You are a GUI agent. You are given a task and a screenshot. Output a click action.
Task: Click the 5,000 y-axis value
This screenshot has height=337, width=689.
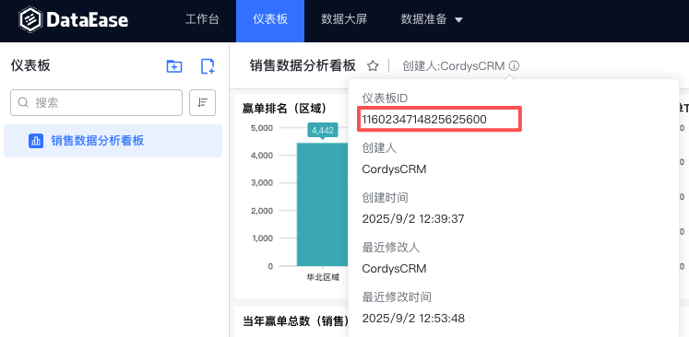tap(262, 128)
